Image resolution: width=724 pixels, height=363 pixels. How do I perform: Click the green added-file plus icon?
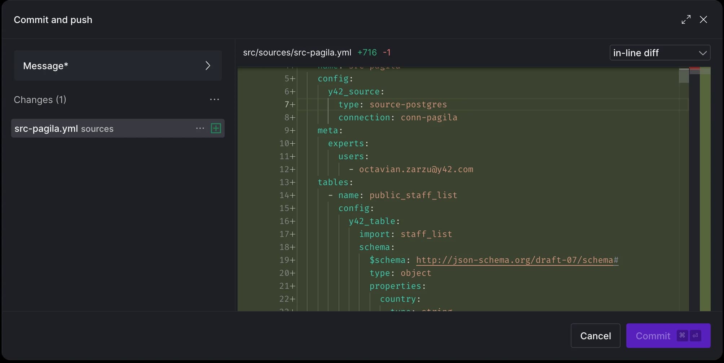tap(216, 128)
